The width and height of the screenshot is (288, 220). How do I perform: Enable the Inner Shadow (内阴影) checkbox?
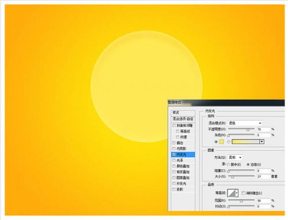(174, 149)
